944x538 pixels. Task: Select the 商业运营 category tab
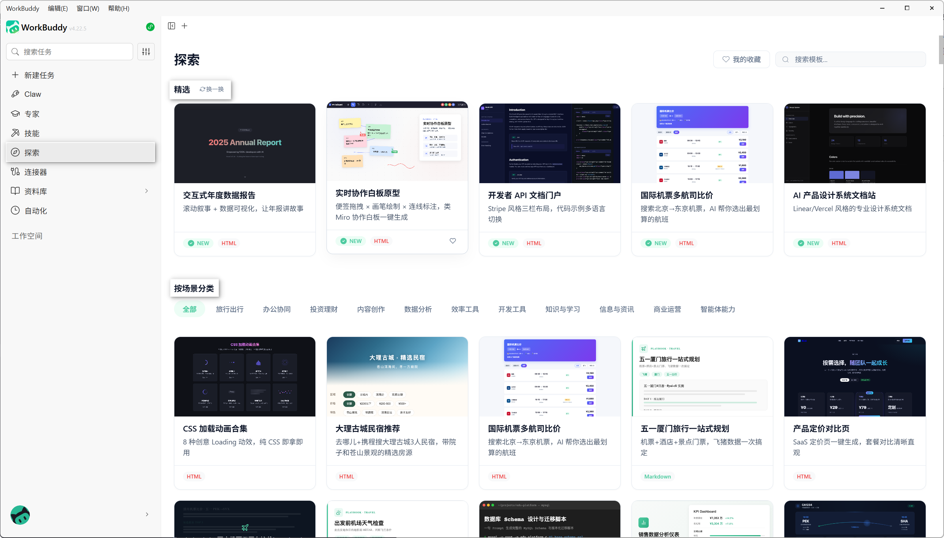[x=667, y=309]
